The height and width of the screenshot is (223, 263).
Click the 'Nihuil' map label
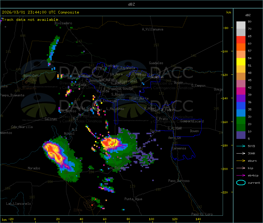[69, 134]
